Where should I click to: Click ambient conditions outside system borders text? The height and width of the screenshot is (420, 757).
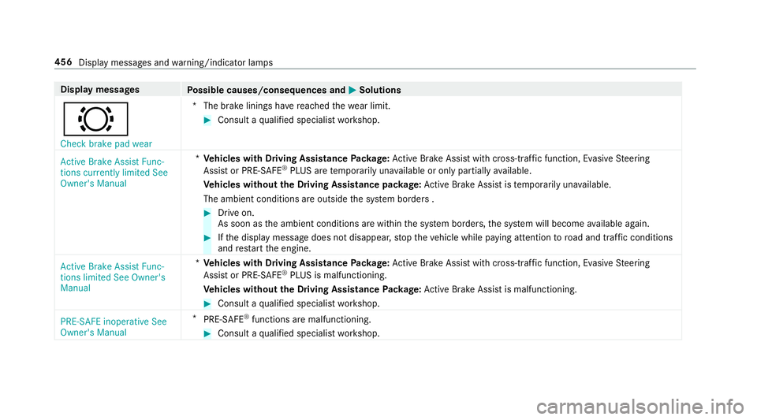[319, 199]
